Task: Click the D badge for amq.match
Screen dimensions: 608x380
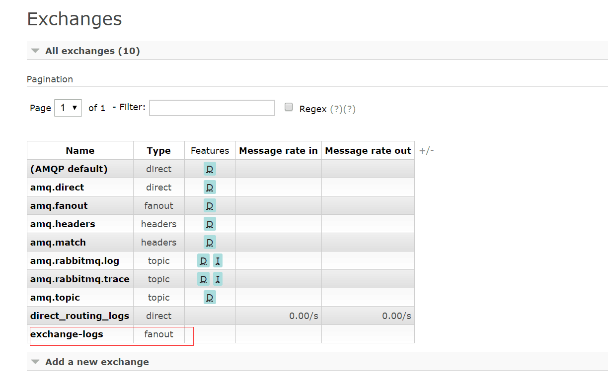Action: [x=210, y=243]
